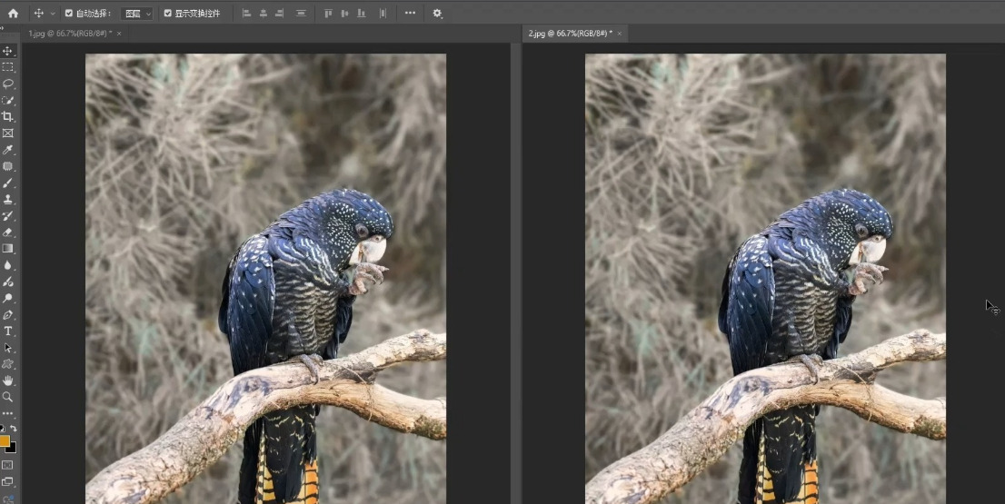Select the Dodge tool
The image size is (1005, 504).
tap(7, 299)
